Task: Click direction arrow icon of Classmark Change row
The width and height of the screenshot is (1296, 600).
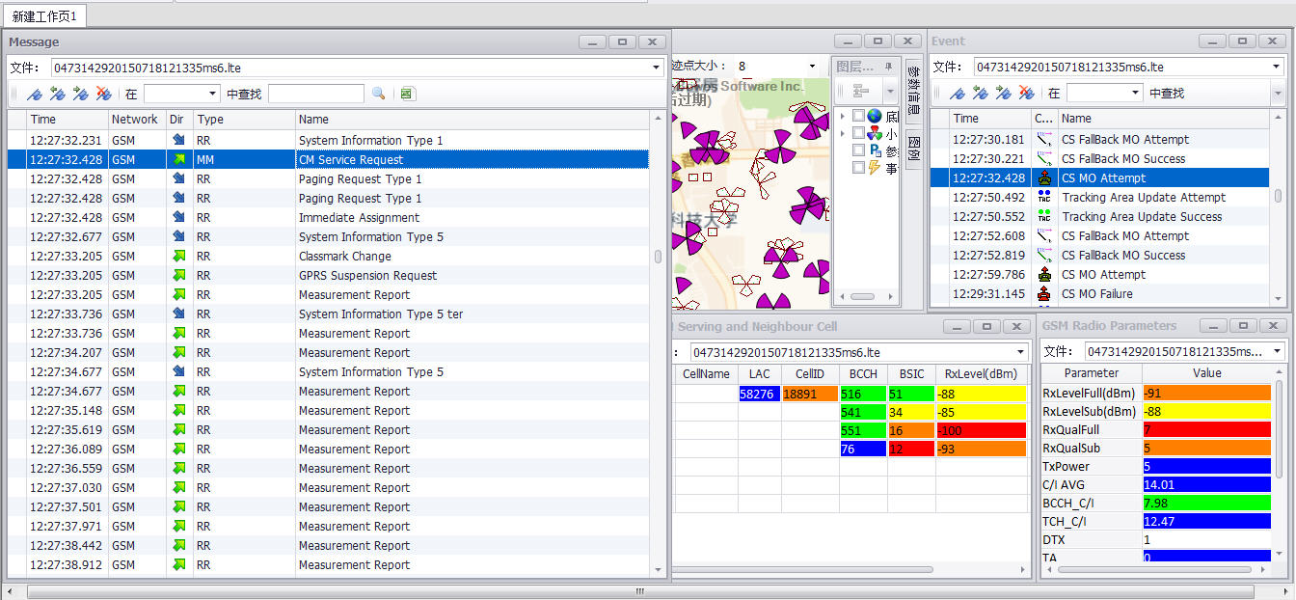Action: click(x=178, y=257)
